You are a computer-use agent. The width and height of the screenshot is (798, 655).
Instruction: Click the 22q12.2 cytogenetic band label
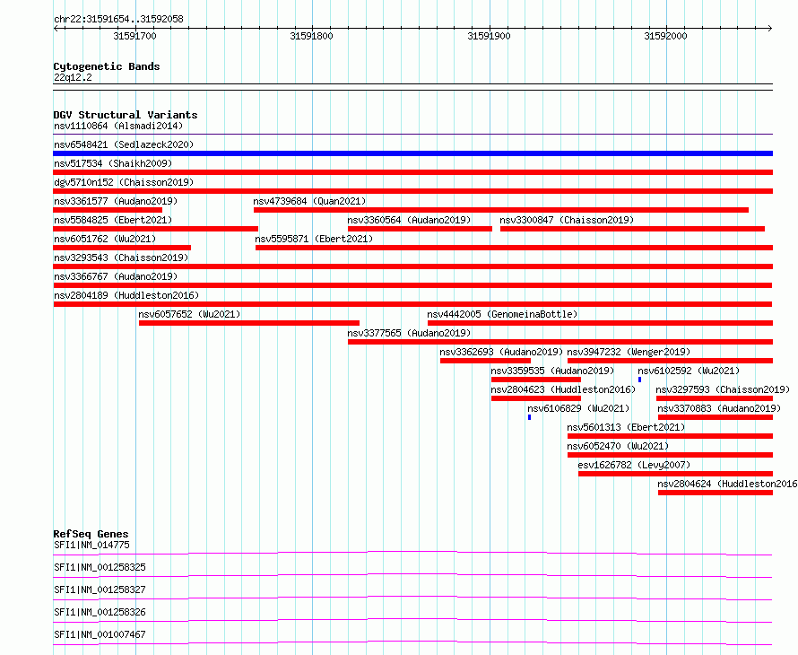click(x=73, y=77)
